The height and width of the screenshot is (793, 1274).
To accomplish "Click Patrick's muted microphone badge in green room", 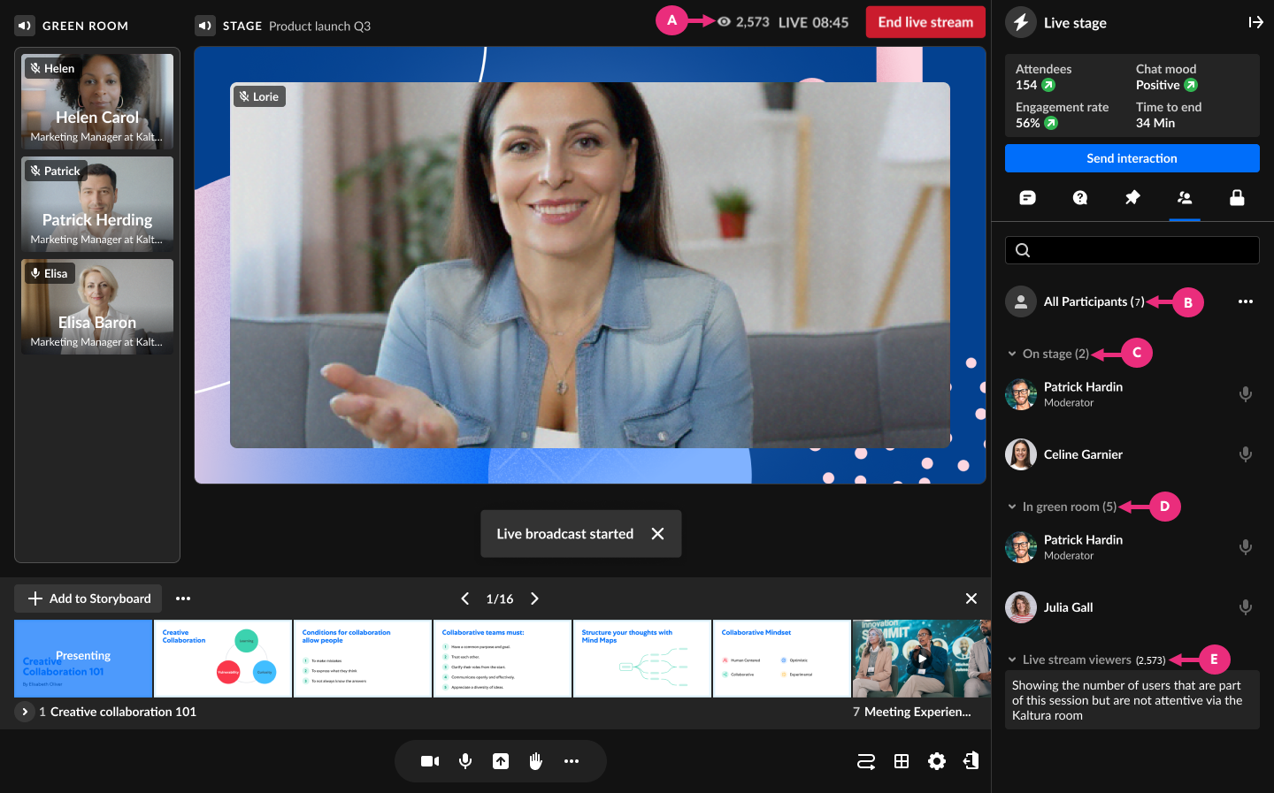I will point(55,171).
